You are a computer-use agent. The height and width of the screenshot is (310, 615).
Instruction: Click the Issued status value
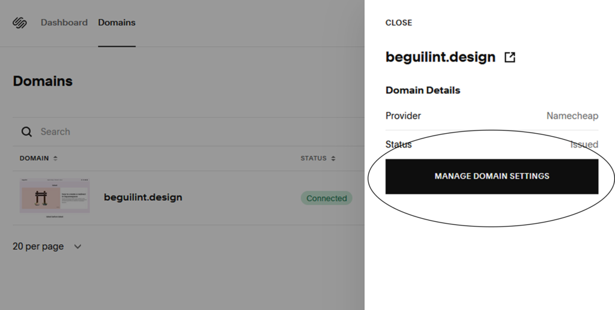click(584, 145)
